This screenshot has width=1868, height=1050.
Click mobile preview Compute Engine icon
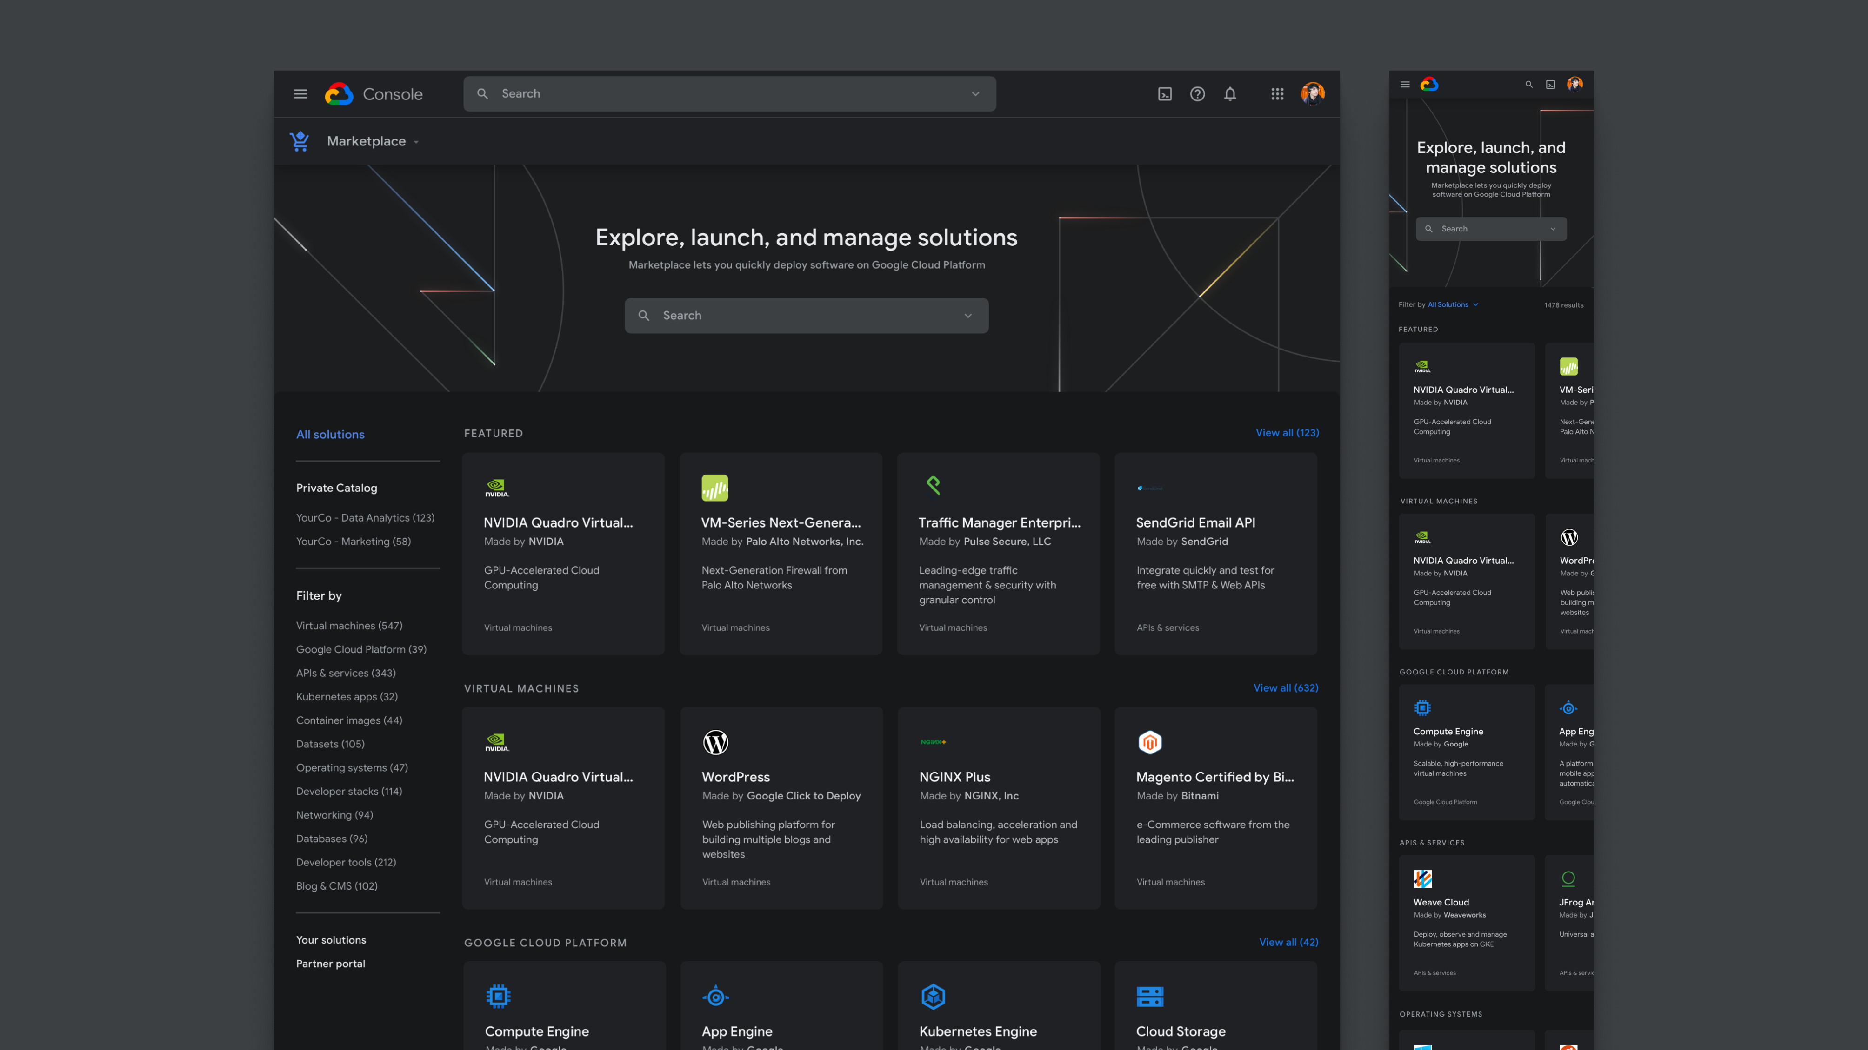coord(1422,707)
